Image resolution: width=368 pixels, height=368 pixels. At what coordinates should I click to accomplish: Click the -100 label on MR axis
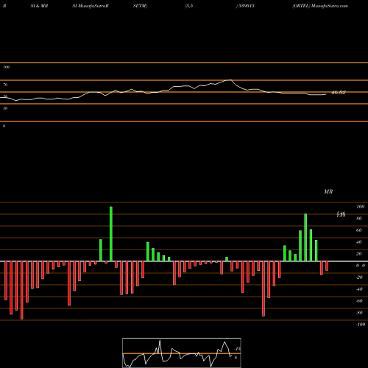point(361,325)
